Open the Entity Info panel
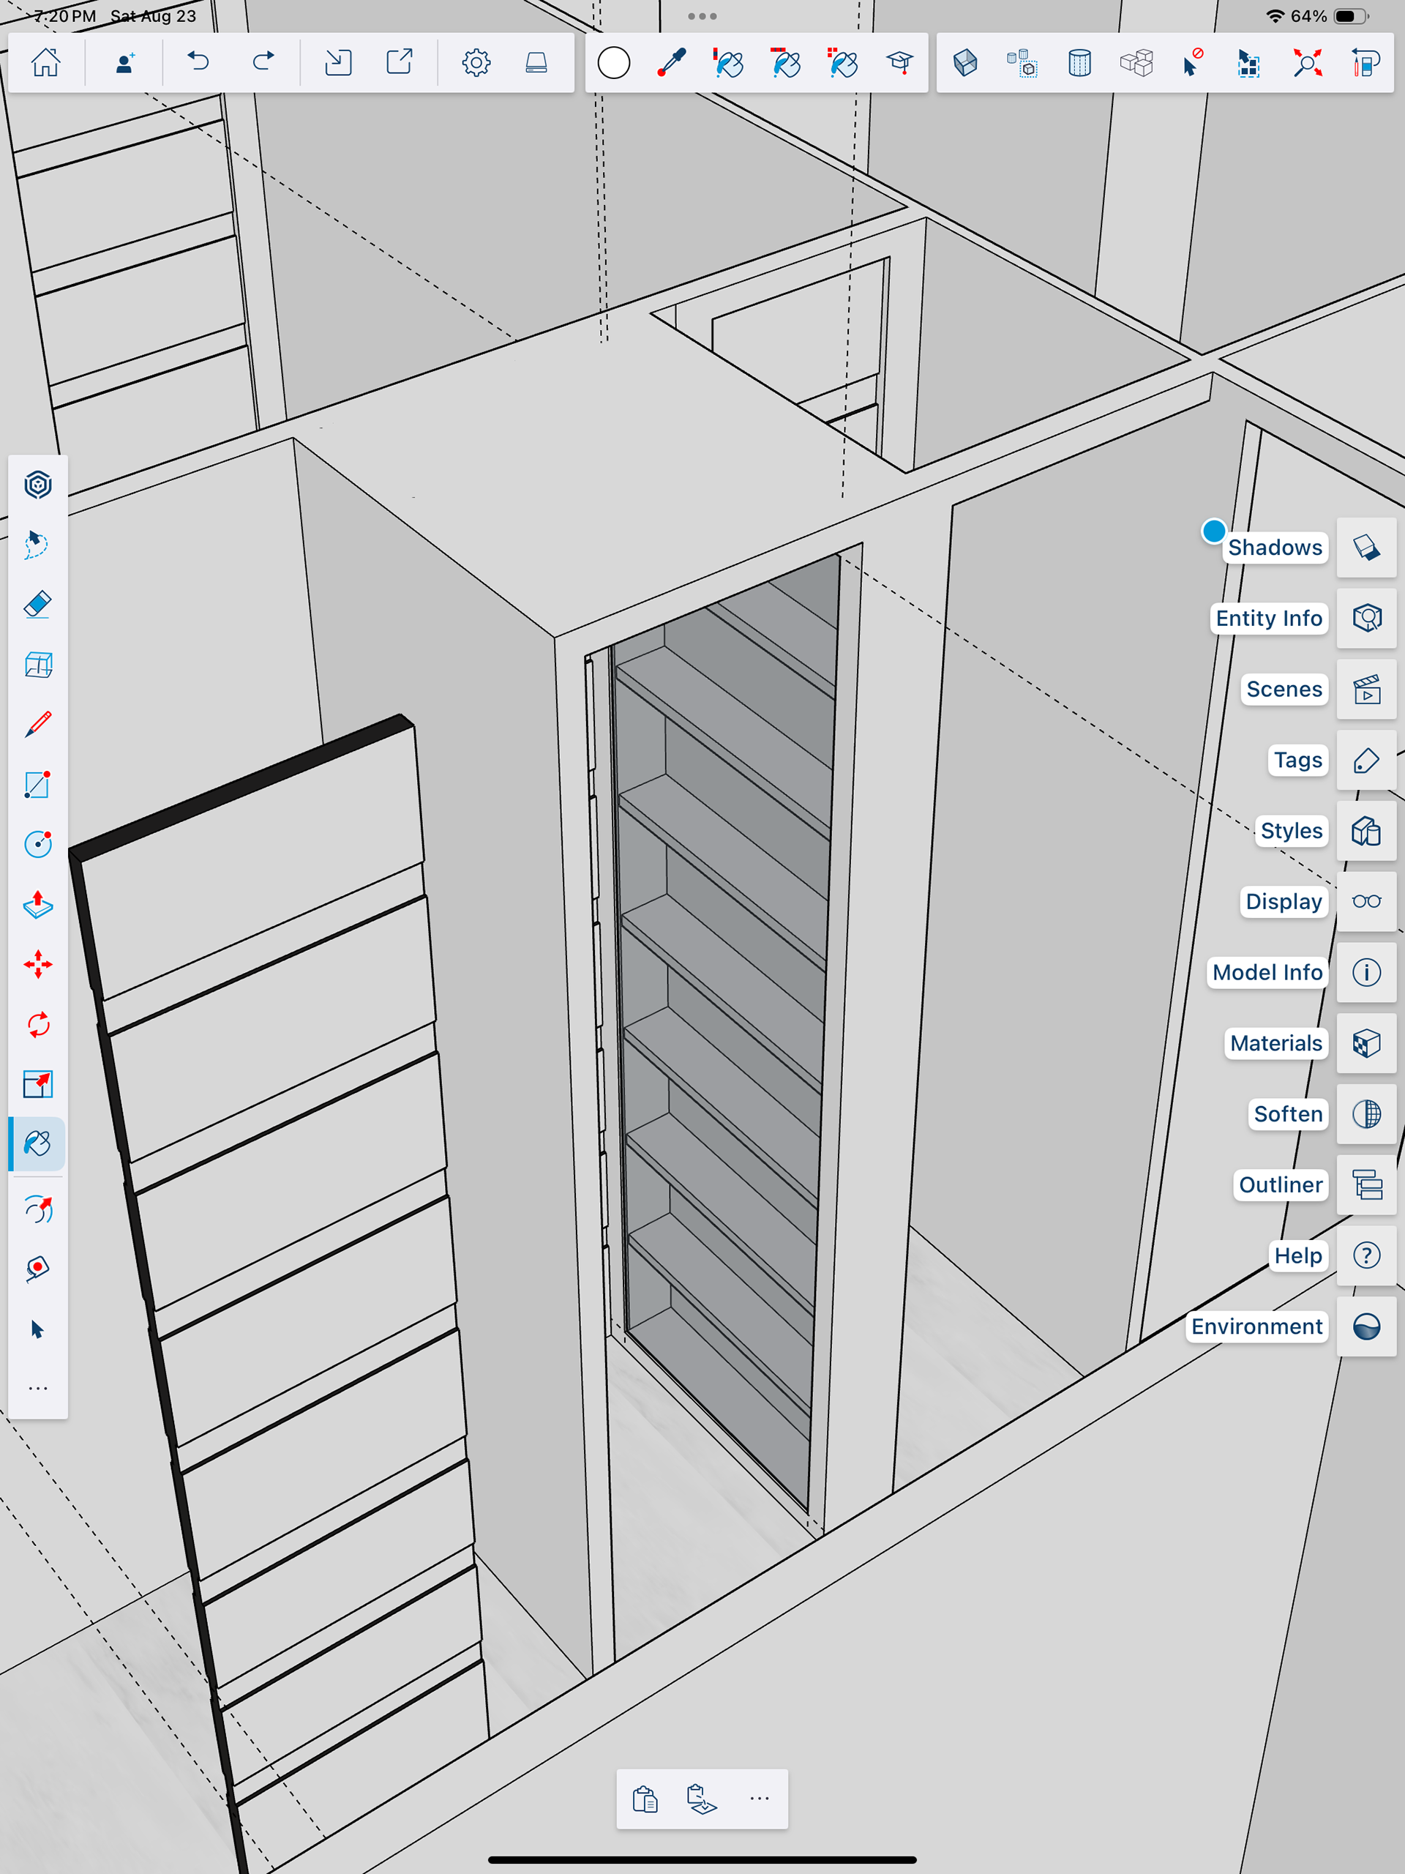The image size is (1405, 1874). point(1366,619)
